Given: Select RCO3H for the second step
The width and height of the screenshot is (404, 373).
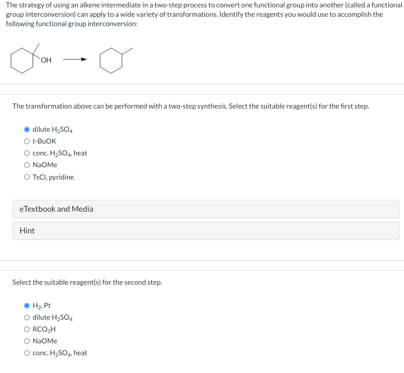Looking at the screenshot, I should point(27,330).
